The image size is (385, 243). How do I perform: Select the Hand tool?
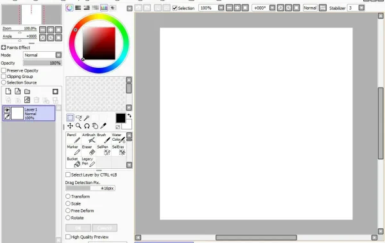point(95,126)
